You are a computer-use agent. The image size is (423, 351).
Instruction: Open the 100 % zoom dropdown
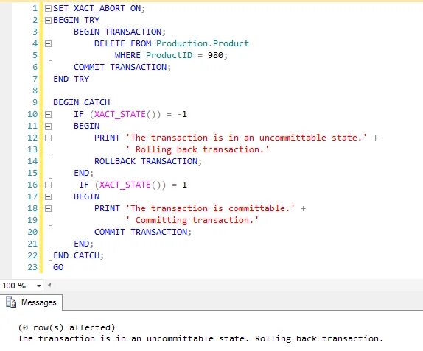[39, 286]
